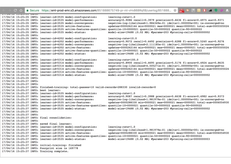This screenshot has width=231, height=164.
Task: Open the gray JB extension icon
Action: pos(193,10)
